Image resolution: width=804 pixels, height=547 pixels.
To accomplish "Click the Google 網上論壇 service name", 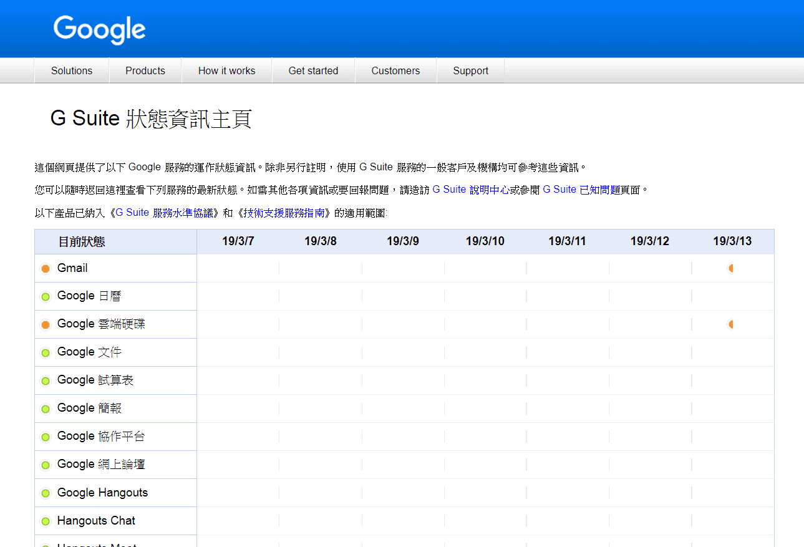I will point(101,465).
